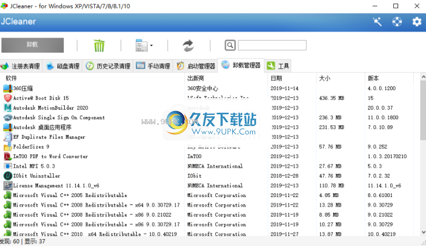
Task: Open the lifebuoy help icon in header
Action: [x=397, y=22]
